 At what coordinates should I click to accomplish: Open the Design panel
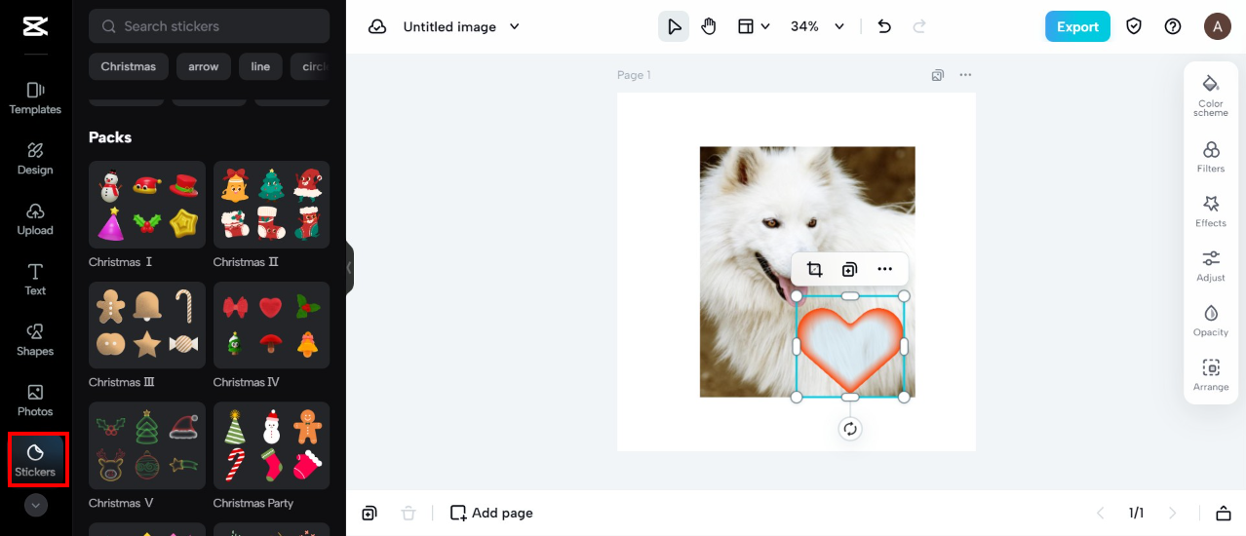[x=35, y=159]
